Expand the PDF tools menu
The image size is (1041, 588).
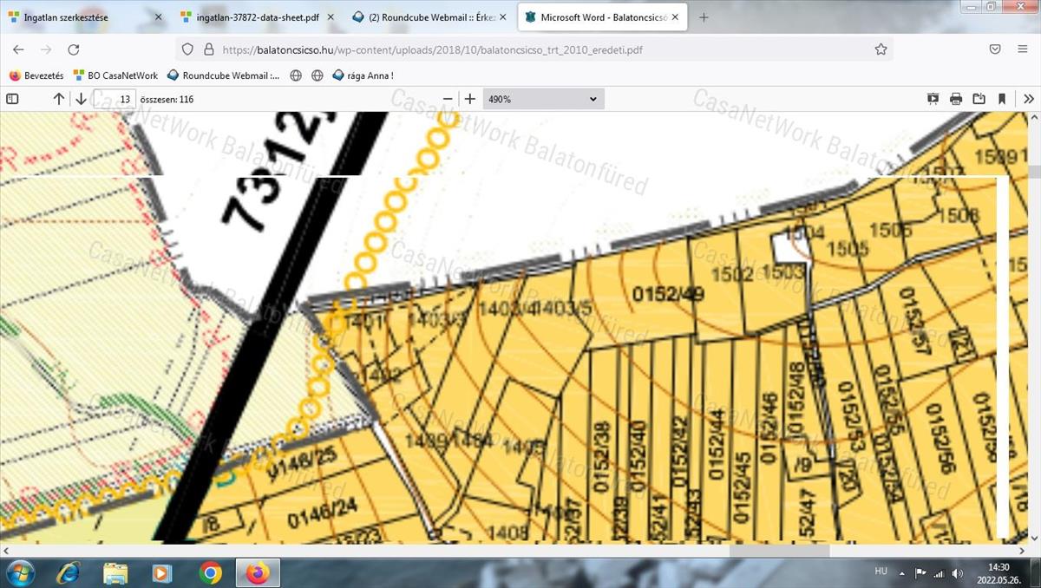point(1029,99)
